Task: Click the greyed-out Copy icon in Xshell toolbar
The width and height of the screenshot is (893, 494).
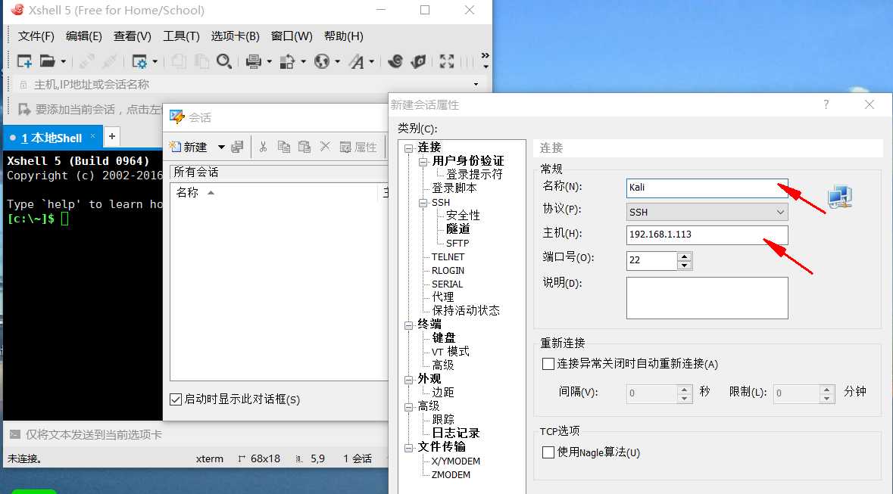Action: click(x=179, y=61)
